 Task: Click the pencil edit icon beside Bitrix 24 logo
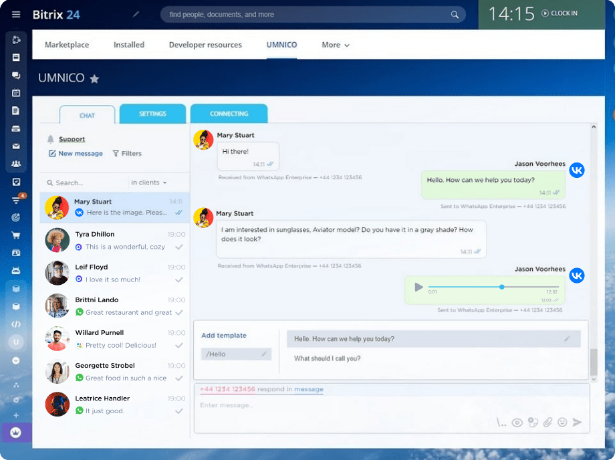coord(136,14)
